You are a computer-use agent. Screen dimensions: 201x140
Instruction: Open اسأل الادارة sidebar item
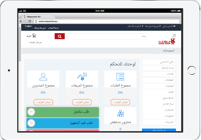point(159,104)
